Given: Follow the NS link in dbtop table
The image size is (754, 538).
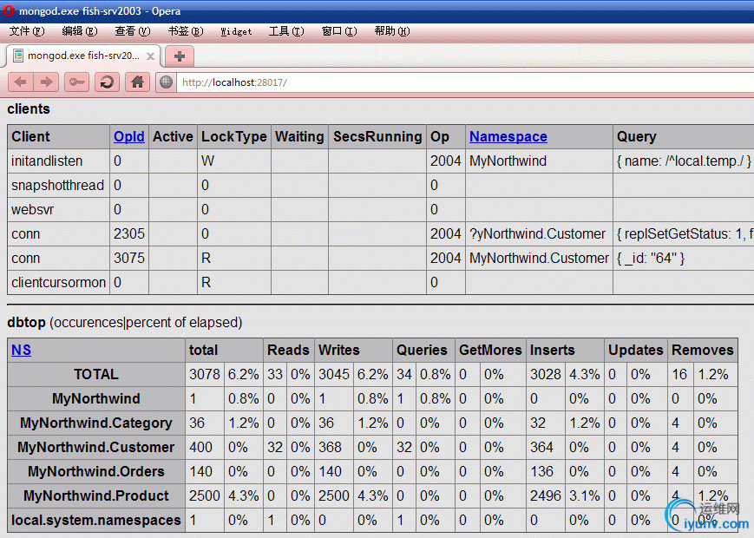Looking at the screenshot, I should click(21, 350).
